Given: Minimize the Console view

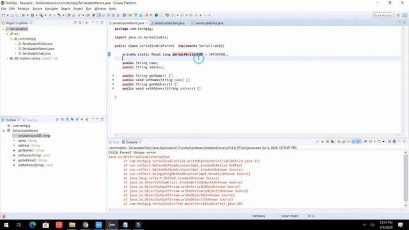Looking at the screenshot, I should pyautogui.click(x=399, y=141).
